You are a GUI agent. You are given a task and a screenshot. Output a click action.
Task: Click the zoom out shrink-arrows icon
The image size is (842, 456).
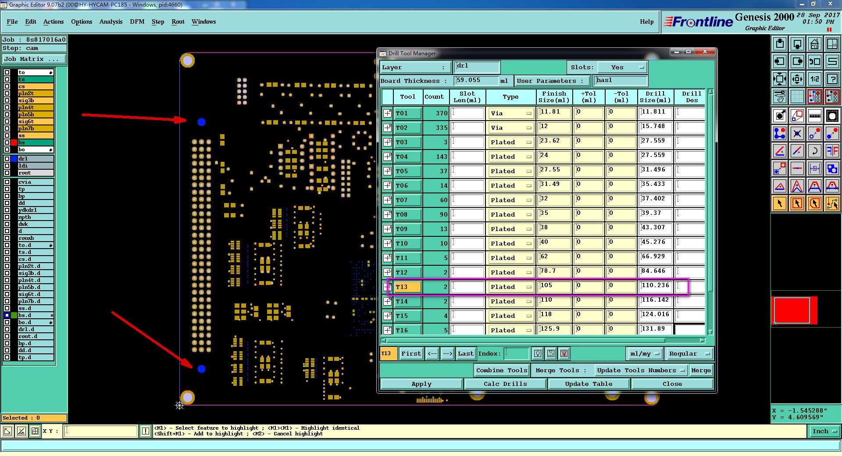pyautogui.click(x=797, y=79)
